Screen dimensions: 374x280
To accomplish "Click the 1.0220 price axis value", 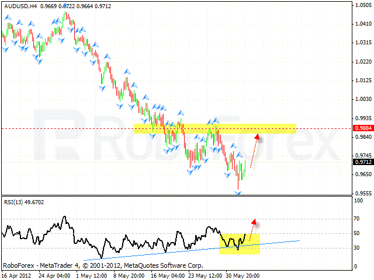I will (x=363, y=62).
